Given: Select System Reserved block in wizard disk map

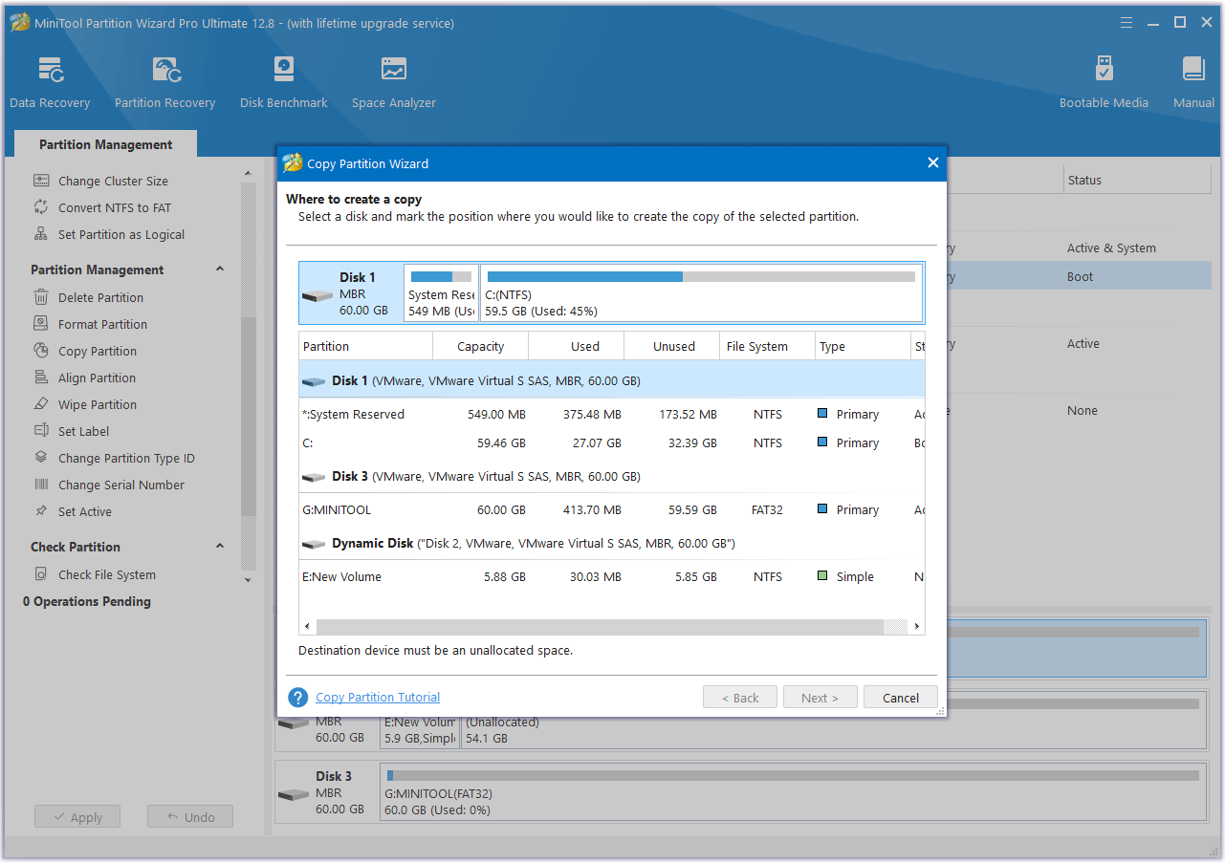Looking at the screenshot, I should tap(441, 292).
